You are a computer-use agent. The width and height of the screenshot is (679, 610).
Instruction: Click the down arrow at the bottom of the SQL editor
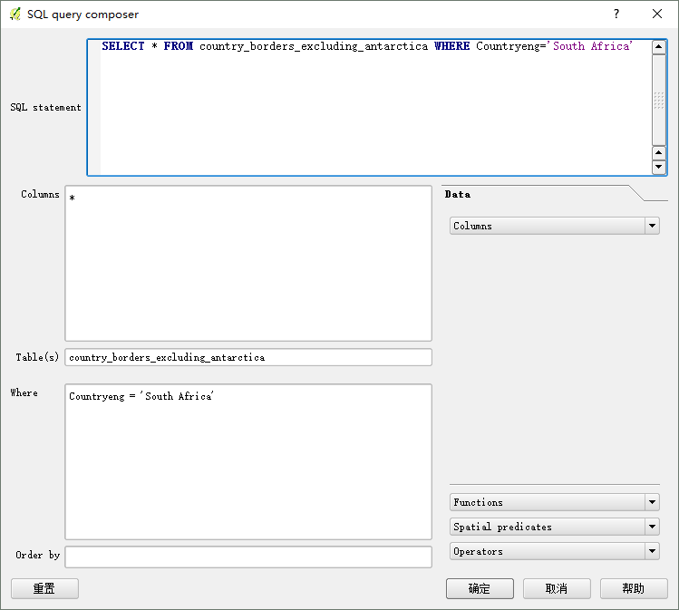pyautogui.click(x=659, y=167)
